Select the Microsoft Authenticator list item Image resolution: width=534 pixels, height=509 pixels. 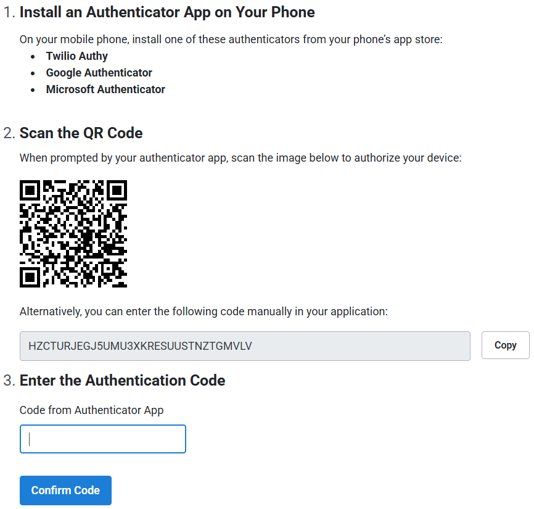pos(105,89)
